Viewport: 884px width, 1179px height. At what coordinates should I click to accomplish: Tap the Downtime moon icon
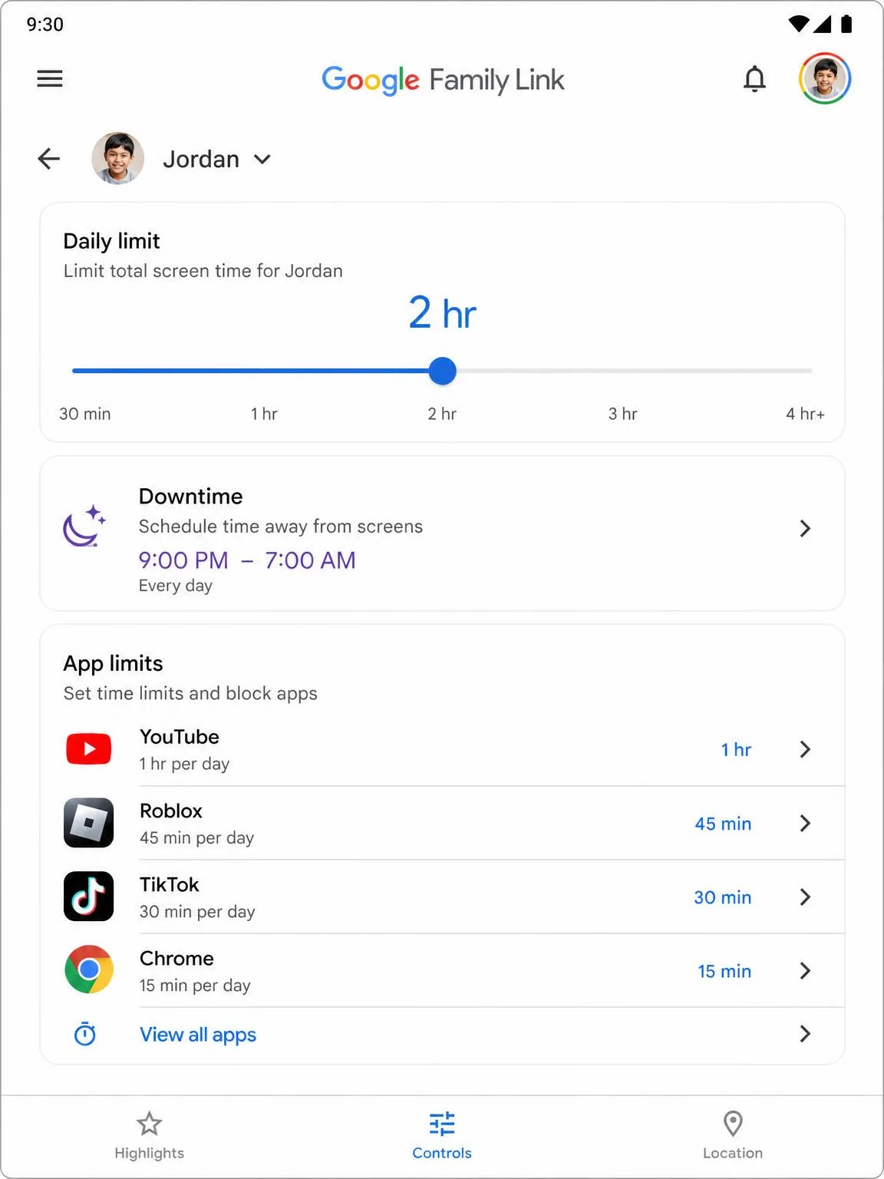point(84,526)
